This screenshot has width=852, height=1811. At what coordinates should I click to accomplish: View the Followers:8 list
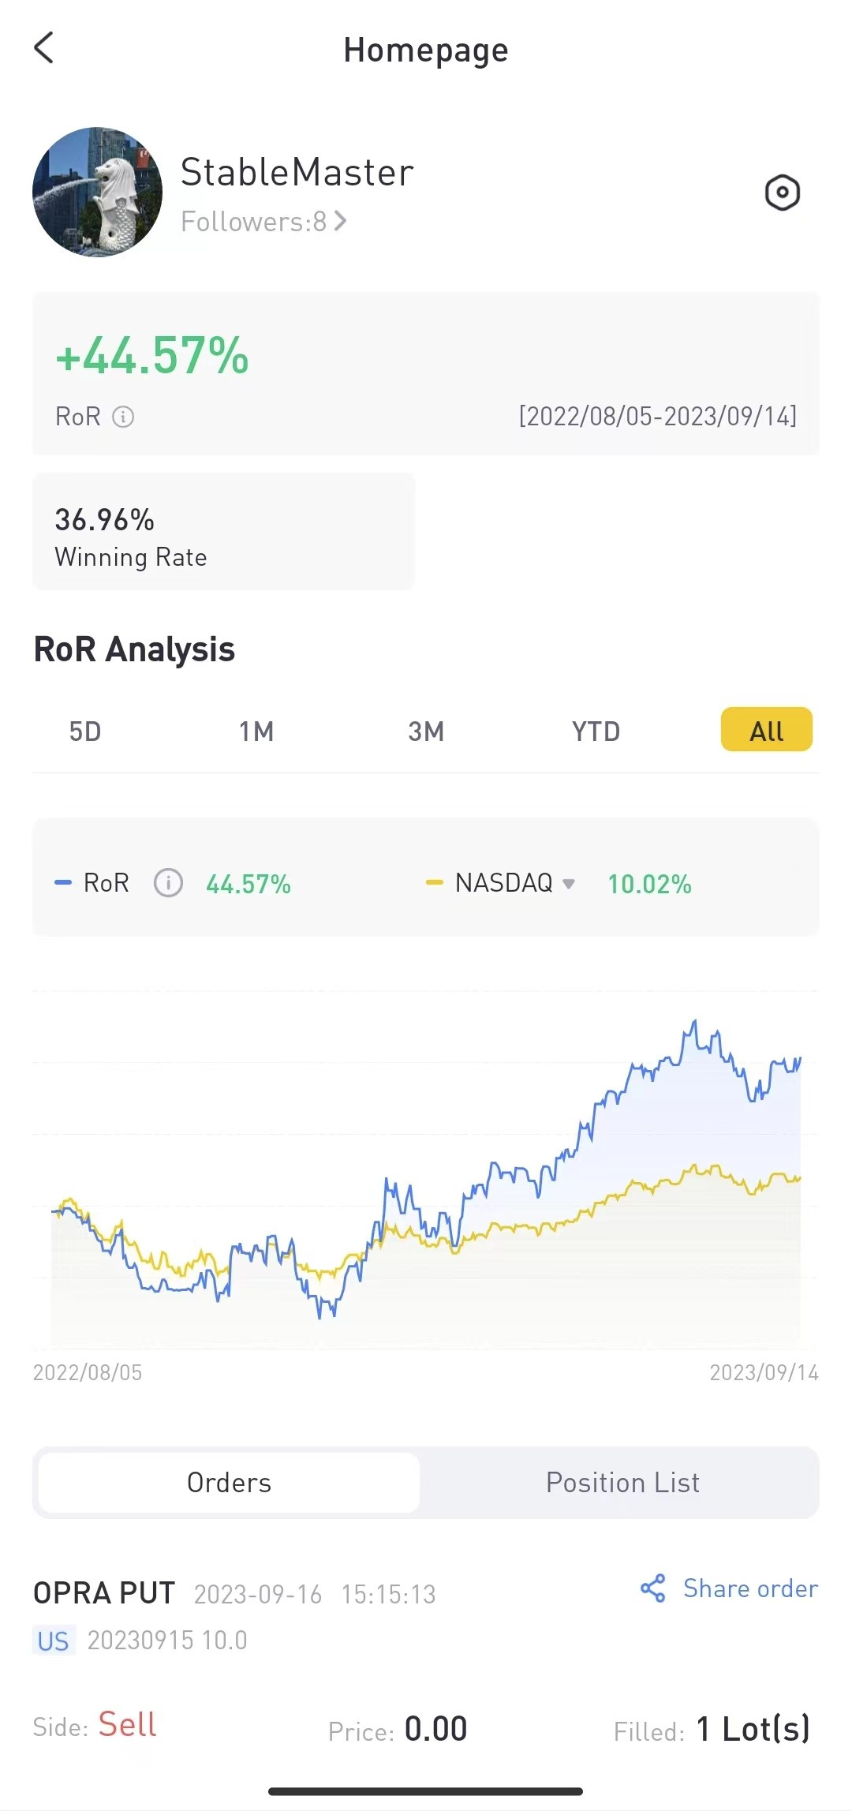(x=253, y=222)
